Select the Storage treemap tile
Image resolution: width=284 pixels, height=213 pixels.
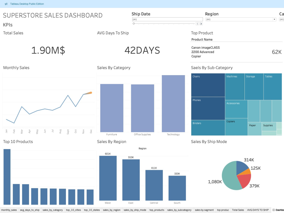(x=254, y=87)
